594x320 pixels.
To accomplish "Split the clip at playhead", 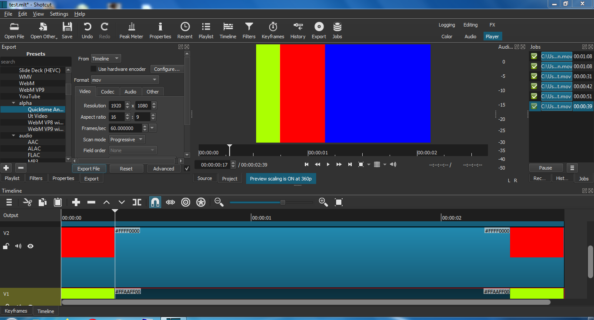I will pyautogui.click(x=137, y=202).
